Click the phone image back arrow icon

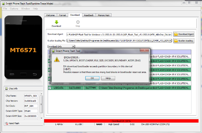(x=34, y=74)
